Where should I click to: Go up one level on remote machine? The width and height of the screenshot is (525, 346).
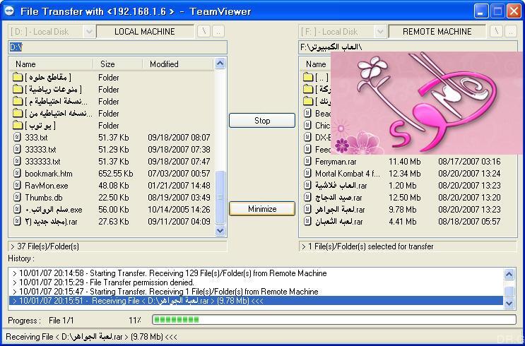point(510,32)
